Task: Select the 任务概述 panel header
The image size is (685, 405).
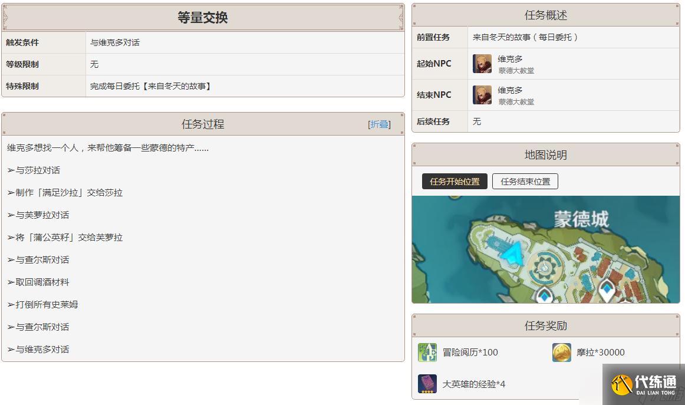Action: (545, 15)
